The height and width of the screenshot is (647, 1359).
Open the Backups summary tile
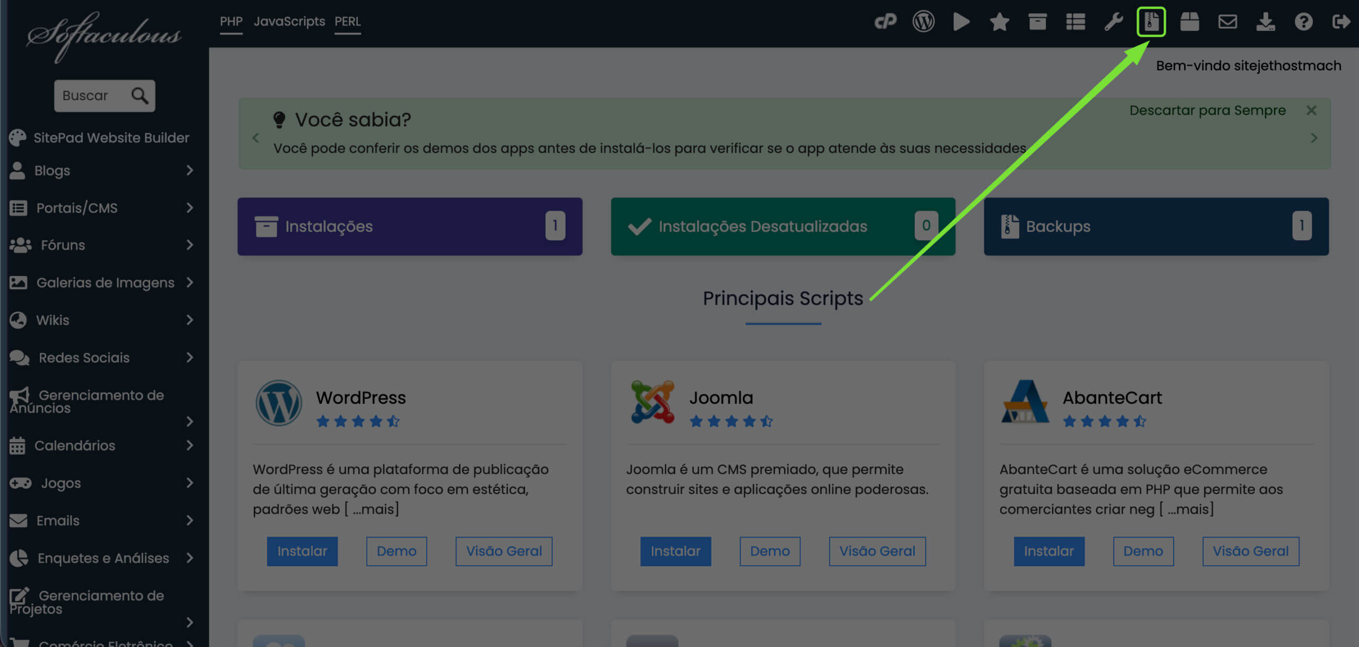point(1156,227)
